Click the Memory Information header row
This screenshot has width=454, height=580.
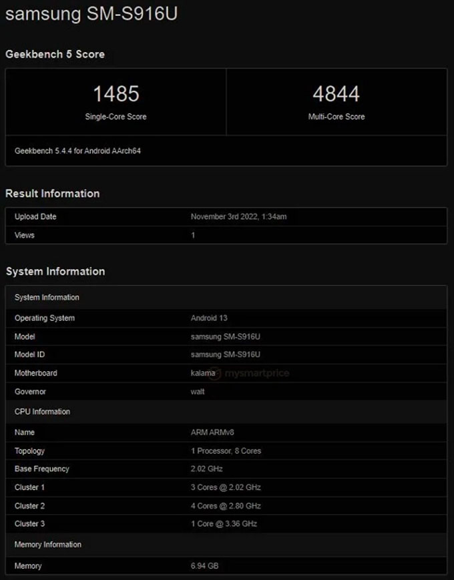tap(226, 545)
